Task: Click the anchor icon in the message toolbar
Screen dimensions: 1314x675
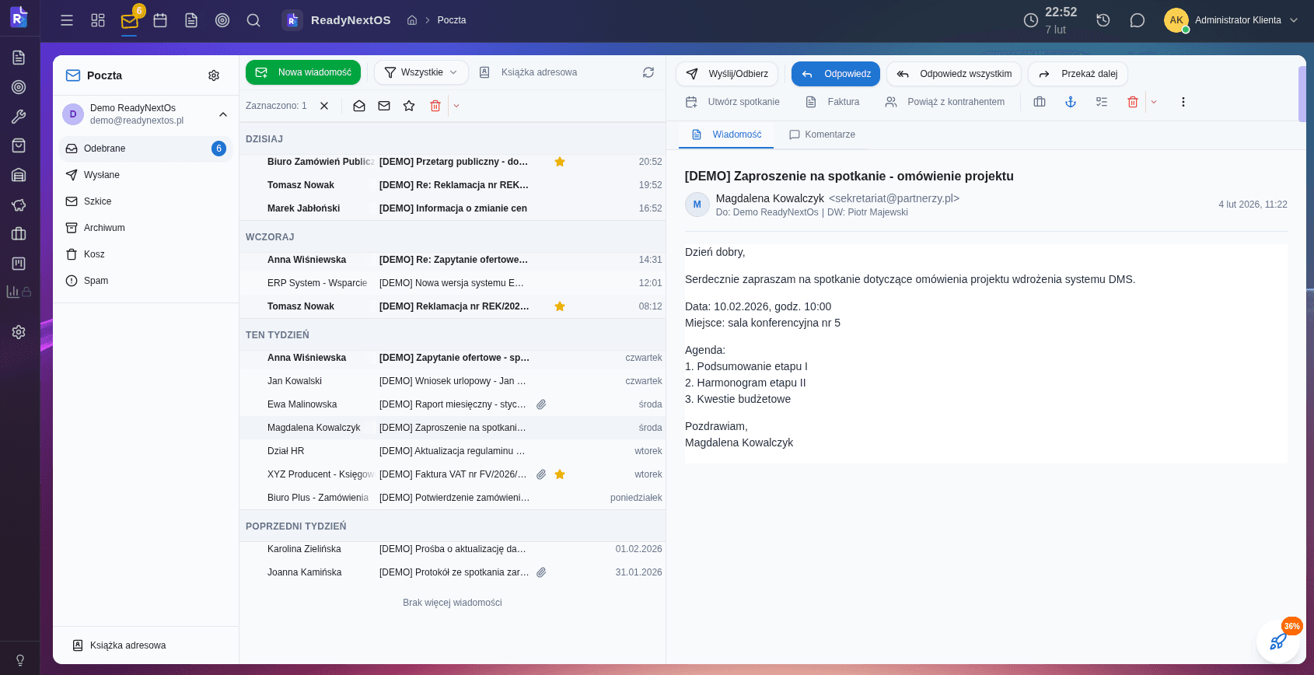Action: coord(1071,102)
